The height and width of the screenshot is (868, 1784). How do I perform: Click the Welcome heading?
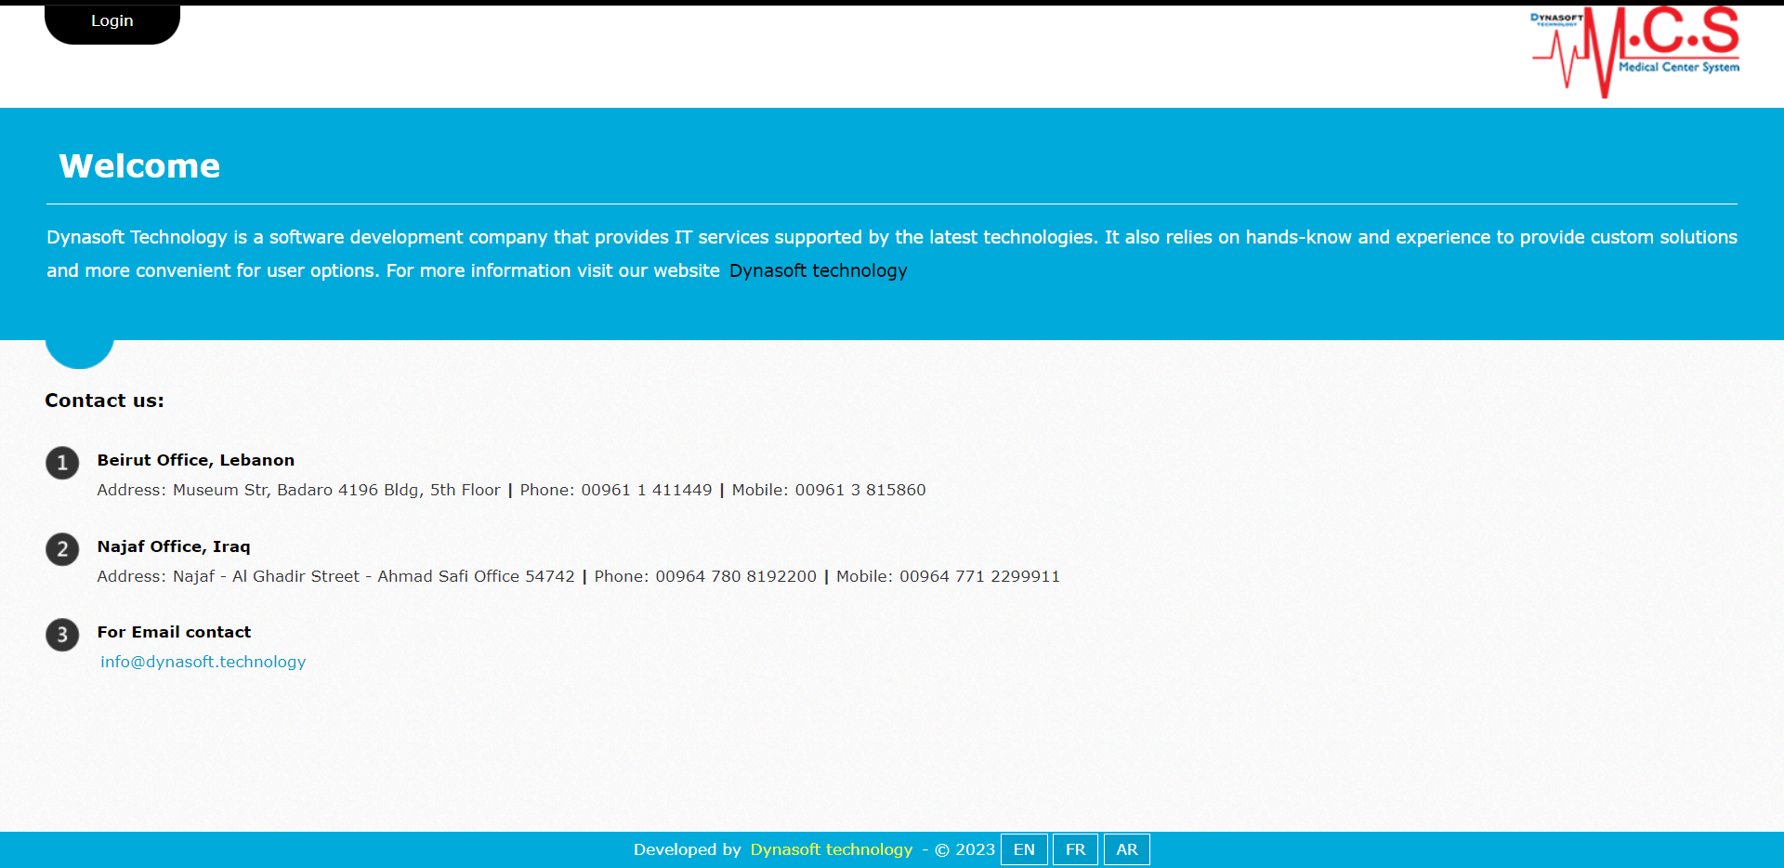click(139, 165)
